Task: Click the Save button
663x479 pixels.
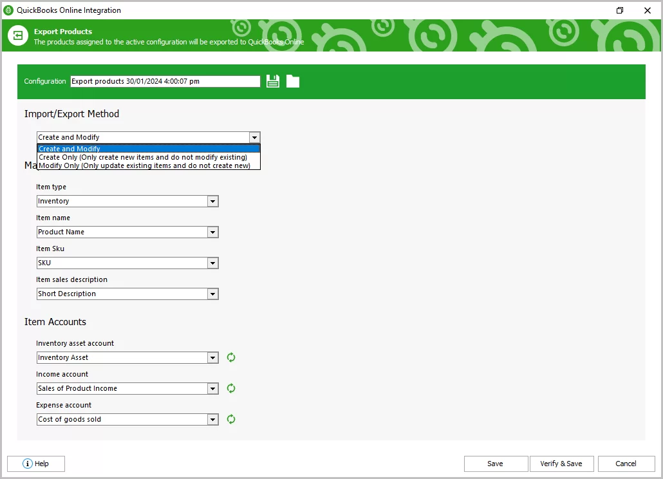Action: [496, 464]
